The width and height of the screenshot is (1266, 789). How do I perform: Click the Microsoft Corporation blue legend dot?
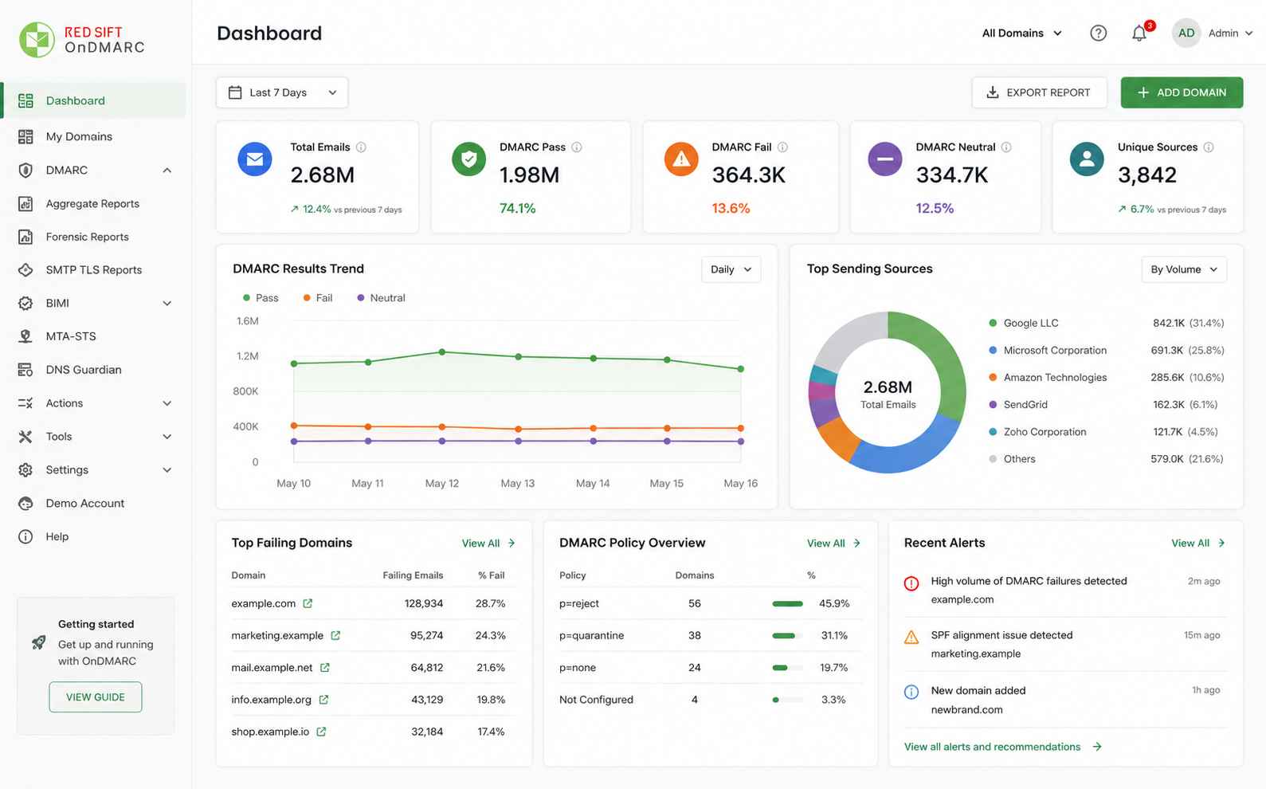pos(993,350)
